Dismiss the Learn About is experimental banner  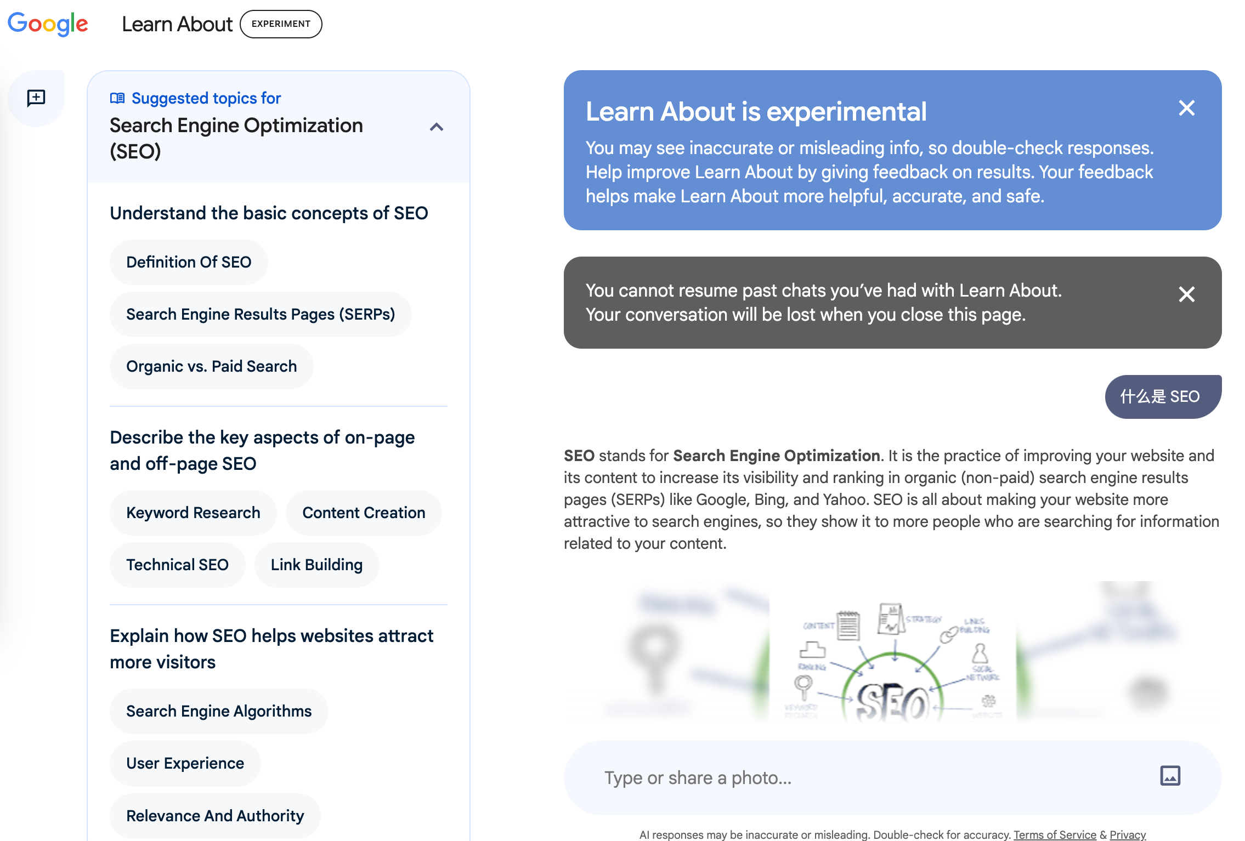(x=1186, y=108)
